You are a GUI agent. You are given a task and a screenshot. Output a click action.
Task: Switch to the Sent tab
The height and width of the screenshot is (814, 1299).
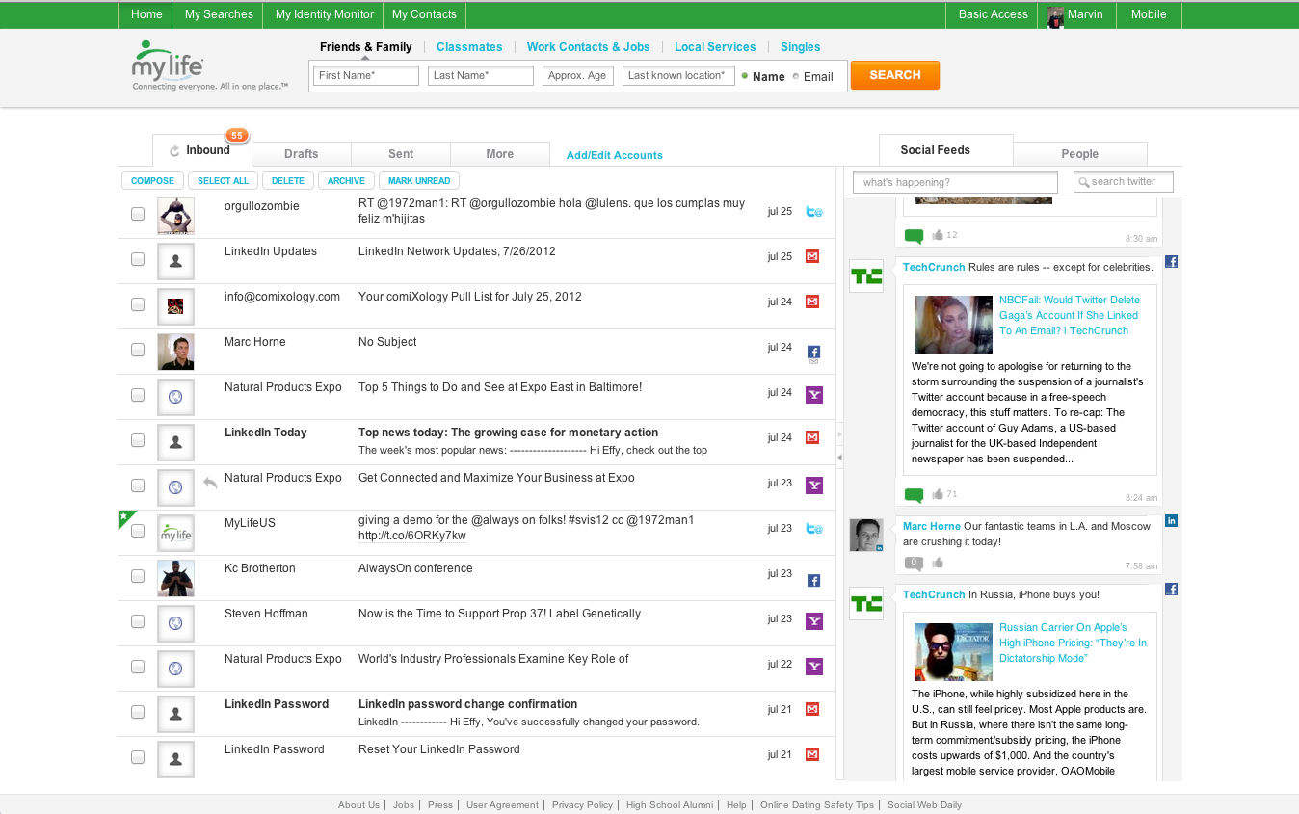(x=401, y=154)
